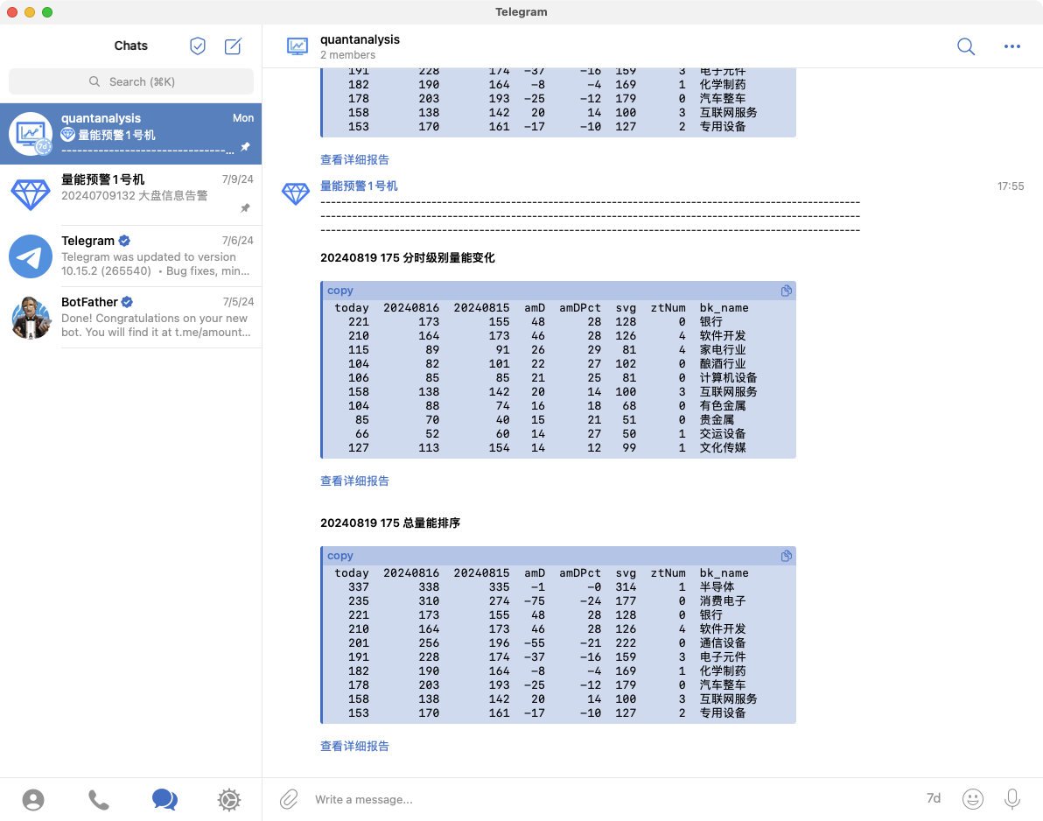Click the copy label of the 分时级别量能变化 block
Screen dimensions: 1043x821
click(x=339, y=291)
